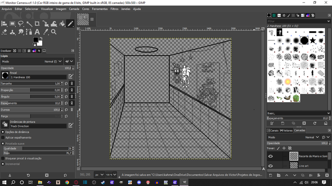Disable Pincelada suave checkbox

[x=3, y=144]
